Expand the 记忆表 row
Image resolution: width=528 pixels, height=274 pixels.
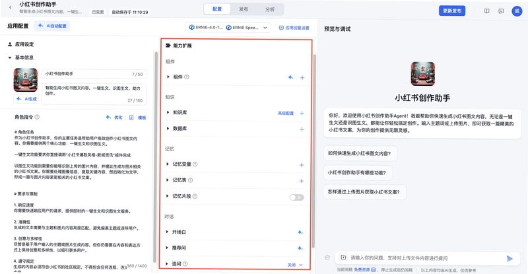[x=168, y=180]
